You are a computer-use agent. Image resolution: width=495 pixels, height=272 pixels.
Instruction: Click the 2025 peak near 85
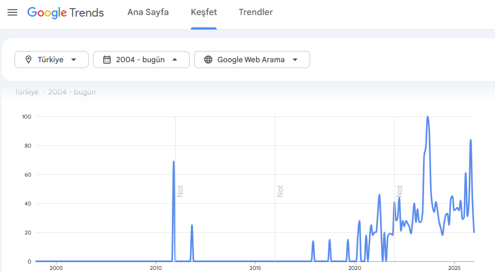click(x=471, y=140)
